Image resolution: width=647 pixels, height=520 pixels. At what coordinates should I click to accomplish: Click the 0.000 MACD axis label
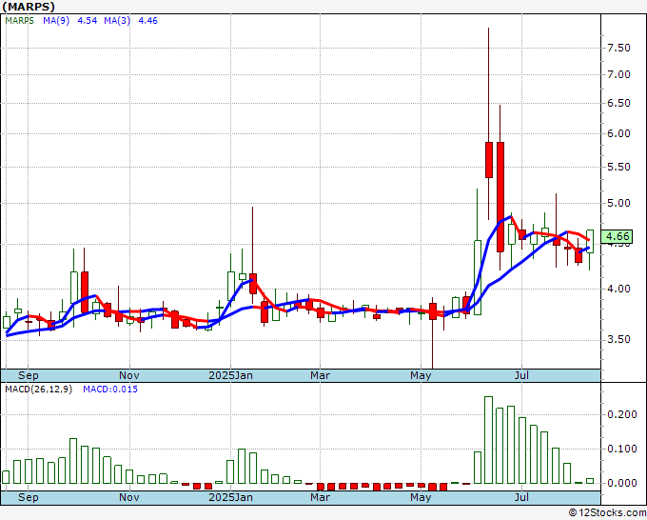(x=621, y=483)
